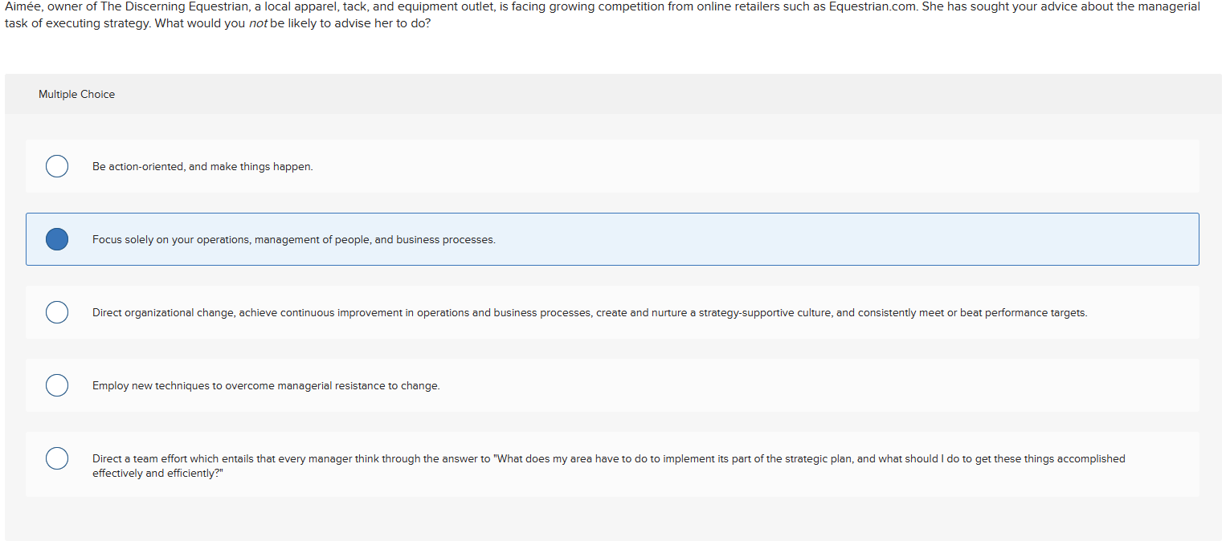Screen dimensions: 1226x541
Task: Click text of the continuous improvement answer
Action: pyautogui.click(x=590, y=312)
